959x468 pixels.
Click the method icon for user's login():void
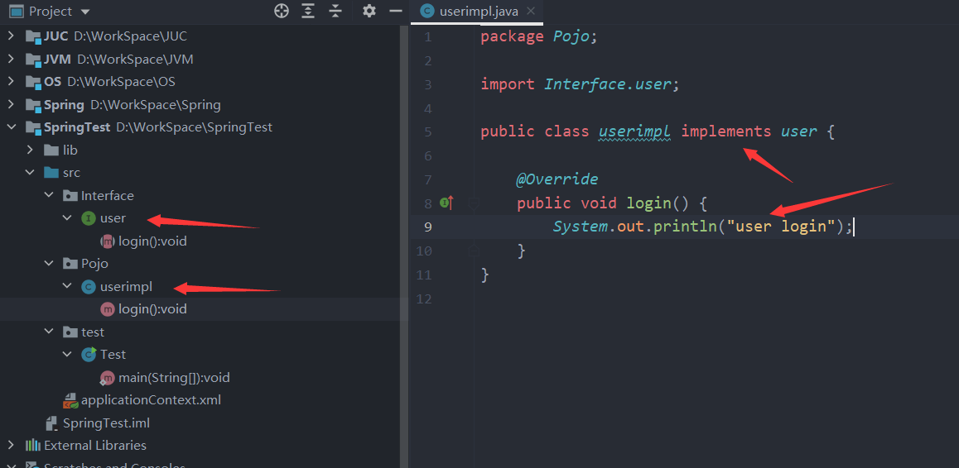coord(108,241)
